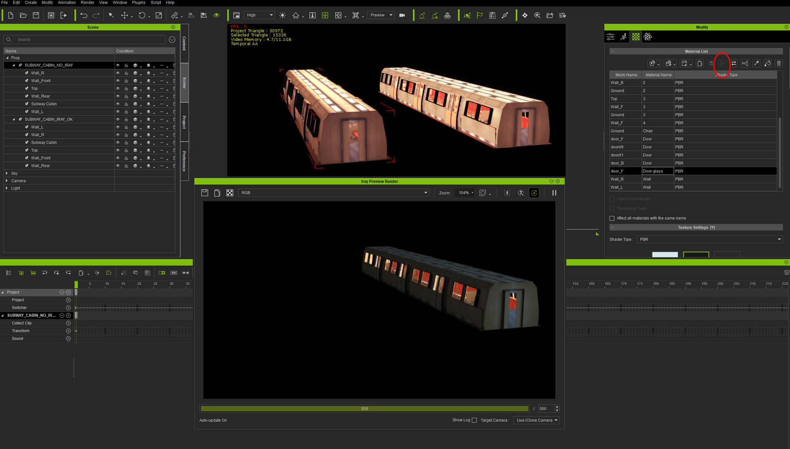Collapse the SUBWAY_CABIN_IRAY_OK node
The width and height of the screenshot is (790, 449).
pyautogui.click(x=14, y=119)
